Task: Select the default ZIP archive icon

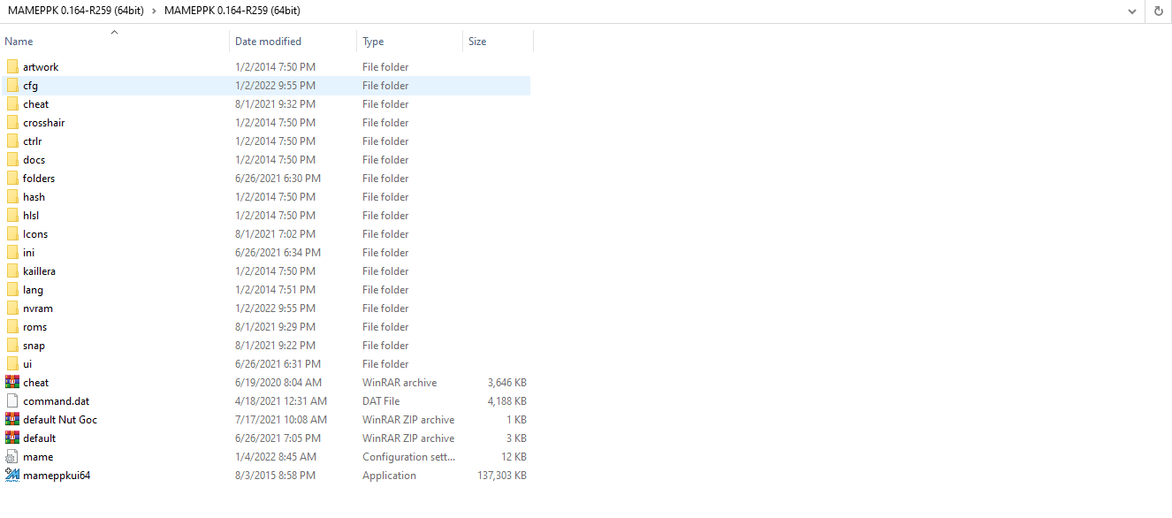Action: coord(12,438)
